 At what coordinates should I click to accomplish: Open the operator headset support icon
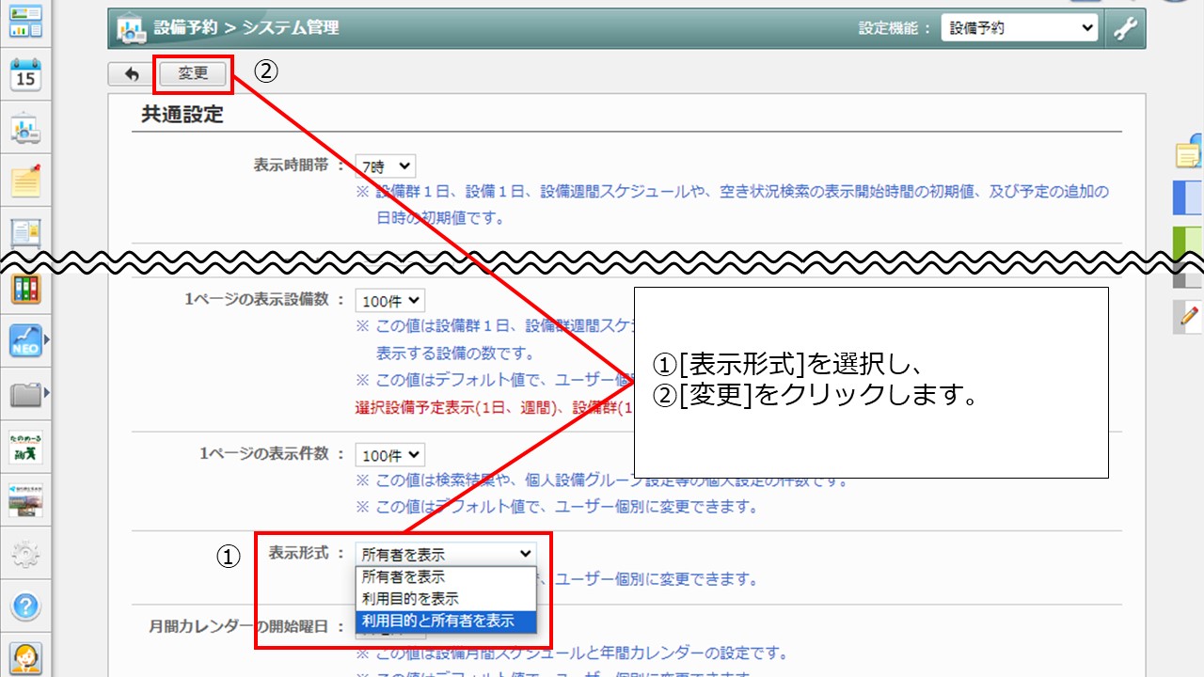[25, 657]
